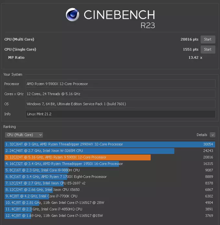220x225 pixels.
Task: Select the i7-1165G7 @15W ranking entry
Action: pos(110,216)
